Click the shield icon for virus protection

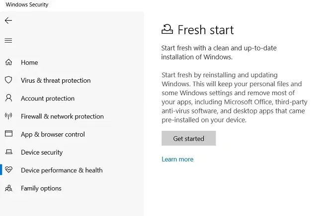8,80
